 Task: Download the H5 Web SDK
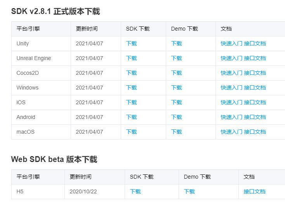point(135,191)
